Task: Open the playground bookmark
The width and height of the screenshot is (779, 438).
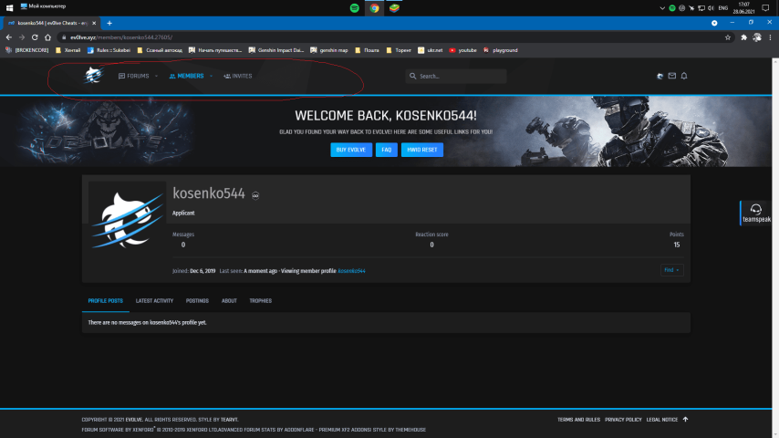Action: (x=500, y=50)
